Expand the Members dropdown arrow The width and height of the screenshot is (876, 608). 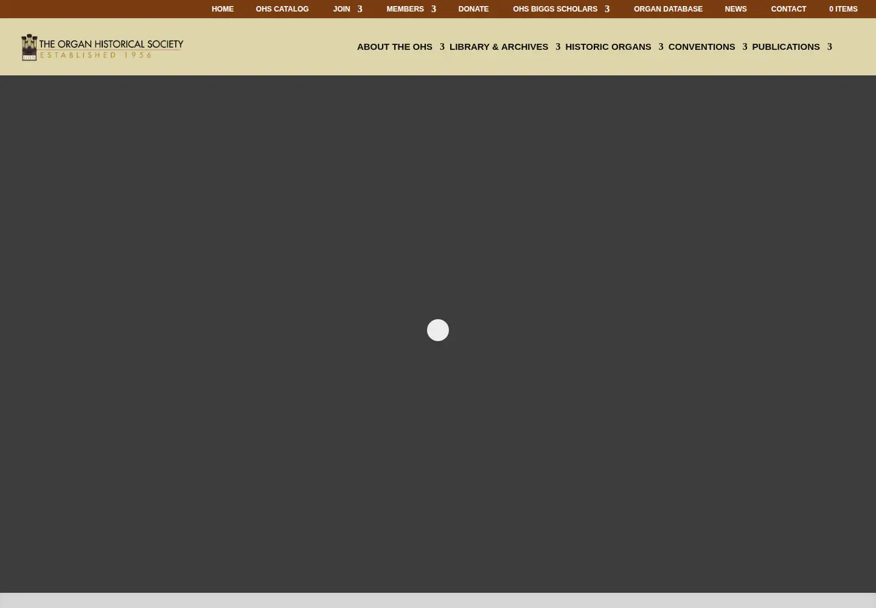(x=434, y=9)
